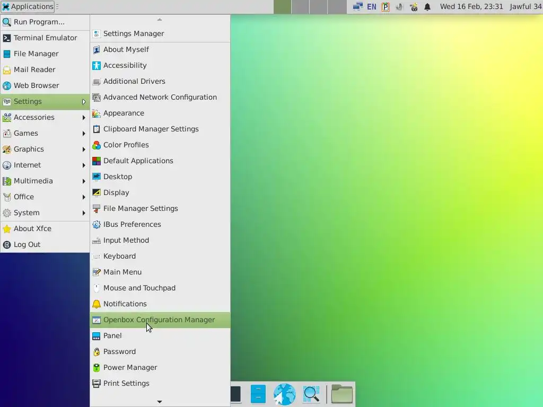The height and width of the screenshot is (407, 543).
Task: Click the About Myself icon
Action: pos(97,49)
